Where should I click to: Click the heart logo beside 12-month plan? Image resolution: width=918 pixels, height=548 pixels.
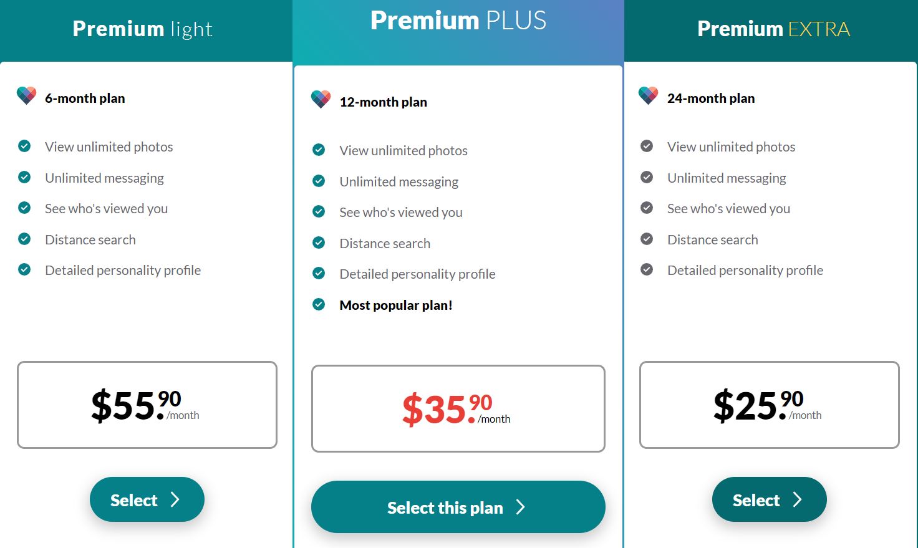click(321, 99)
